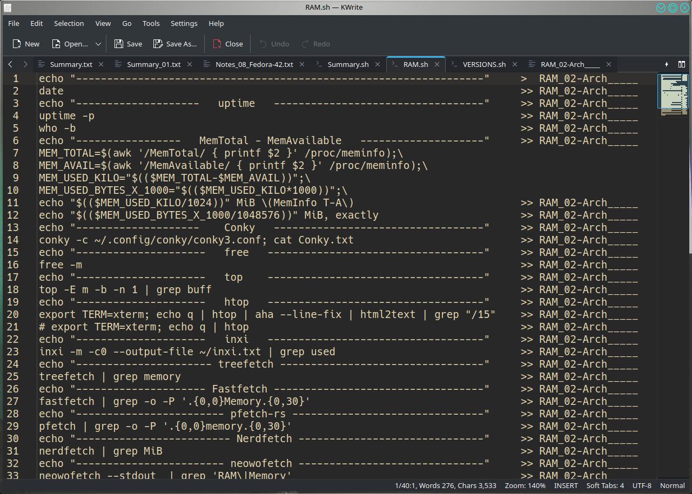Toggle the split view icon
Image resolution: width=692 pixels, height=494 pixels.
coord(682,64)
